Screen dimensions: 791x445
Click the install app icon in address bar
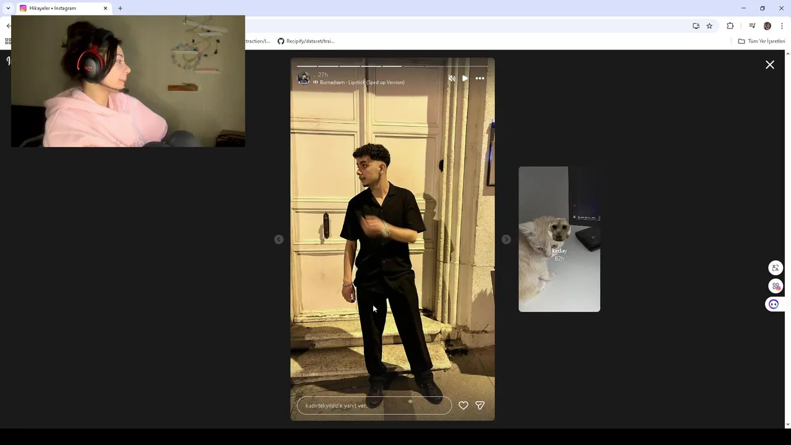pos(696,26)
